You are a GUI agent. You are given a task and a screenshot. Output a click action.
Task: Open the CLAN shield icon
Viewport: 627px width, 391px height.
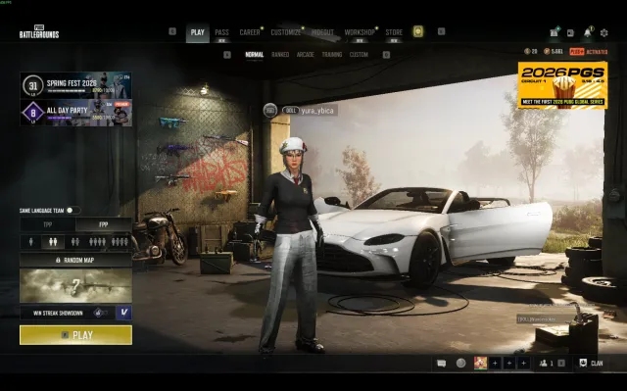coord(584,363)
